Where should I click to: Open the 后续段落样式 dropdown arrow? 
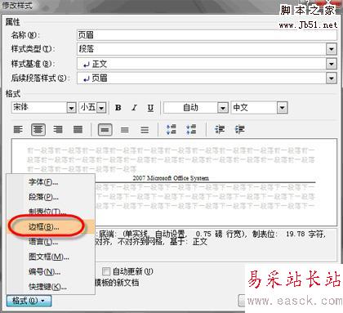coord(332,78)
